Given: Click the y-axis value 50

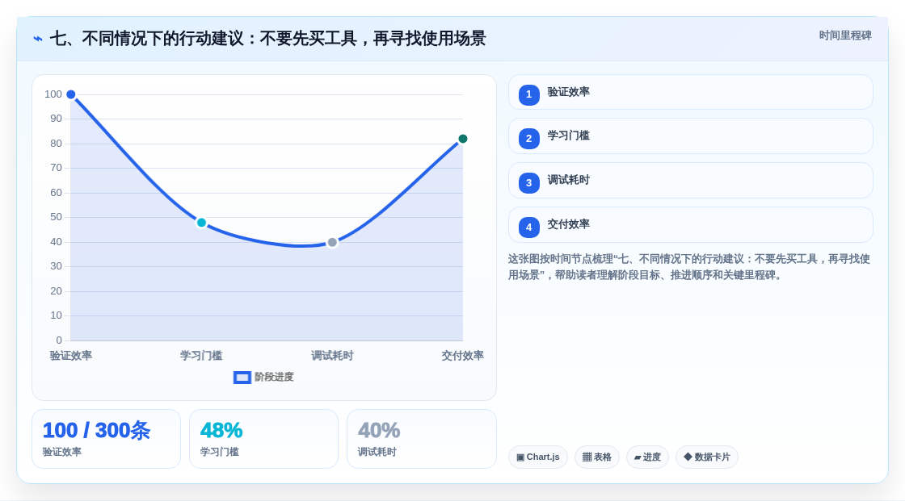Looking at the screenshot, I should tap(56, 217).
